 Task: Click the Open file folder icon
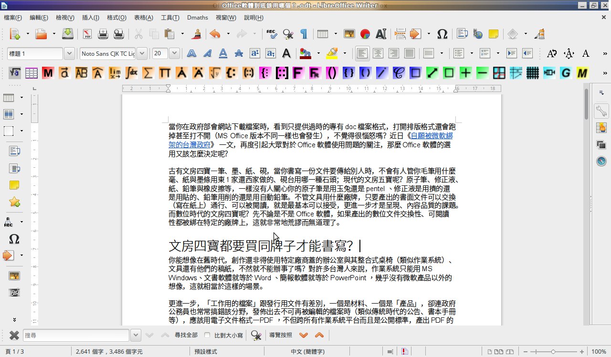41,34
